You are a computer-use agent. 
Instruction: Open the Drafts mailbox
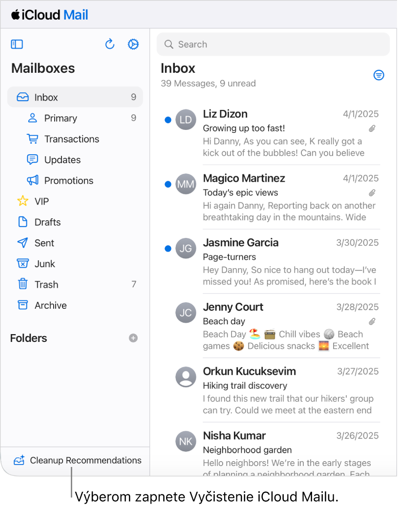(x=75, y=222)
